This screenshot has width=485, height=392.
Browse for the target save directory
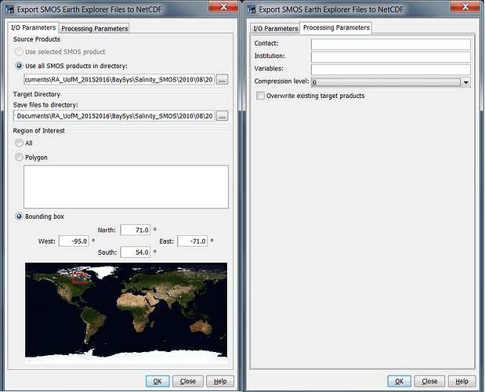click(x=222, y=116)
